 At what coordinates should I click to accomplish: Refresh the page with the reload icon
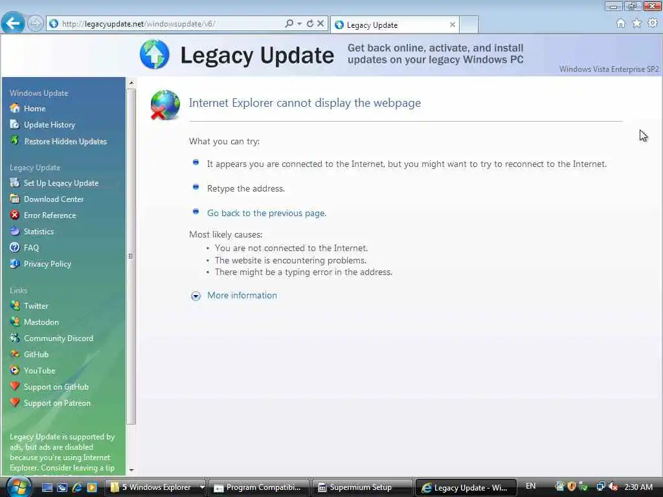coord(310,24)
